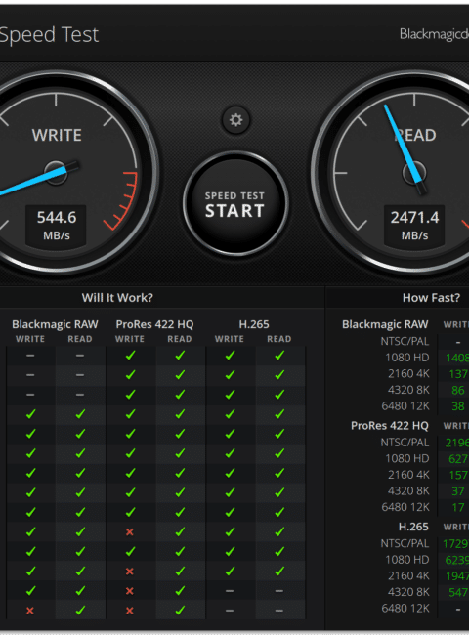Select 1080 HD row under How Fast ProRes 422 HQ

coord(407,458)
